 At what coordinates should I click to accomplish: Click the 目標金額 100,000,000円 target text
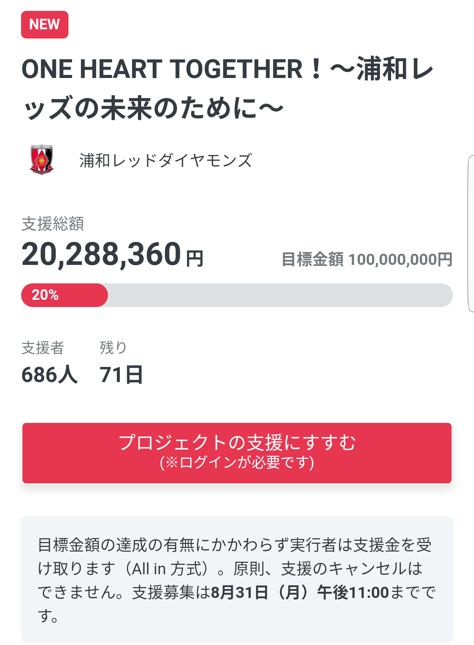(x=367, y=259)
